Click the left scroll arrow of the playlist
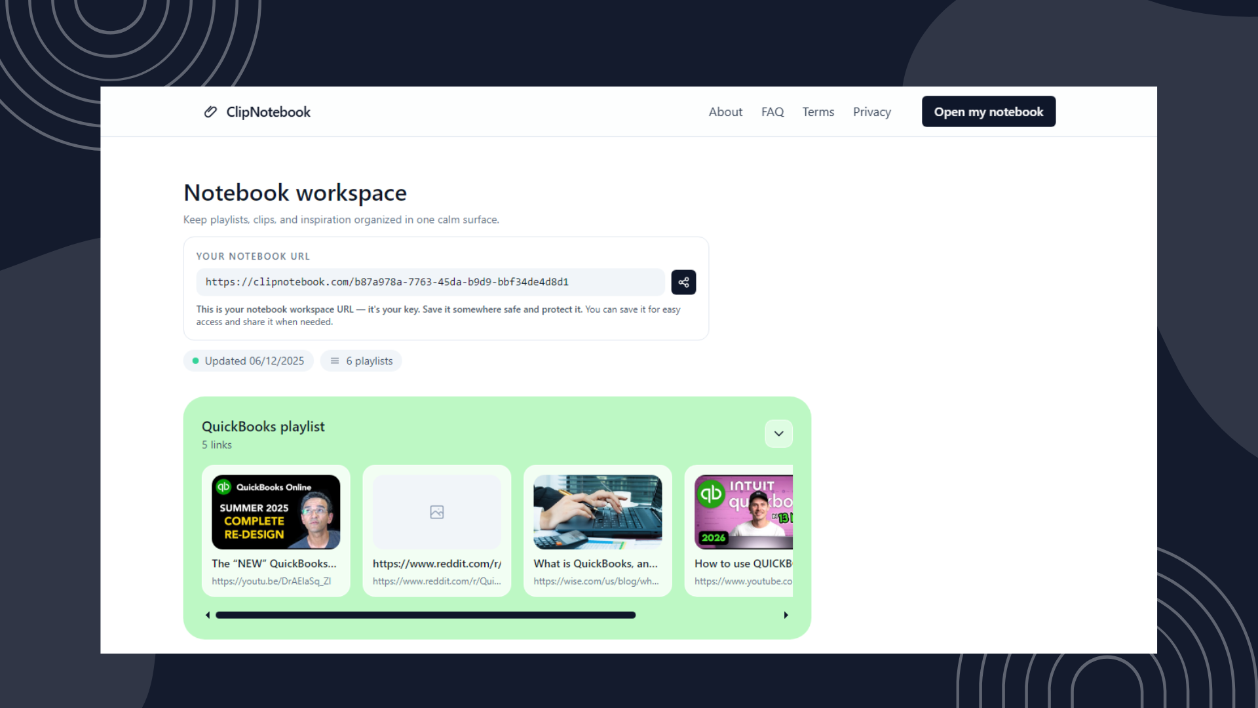The height and width of the screenshot is (708, 1258). [208, 615]
